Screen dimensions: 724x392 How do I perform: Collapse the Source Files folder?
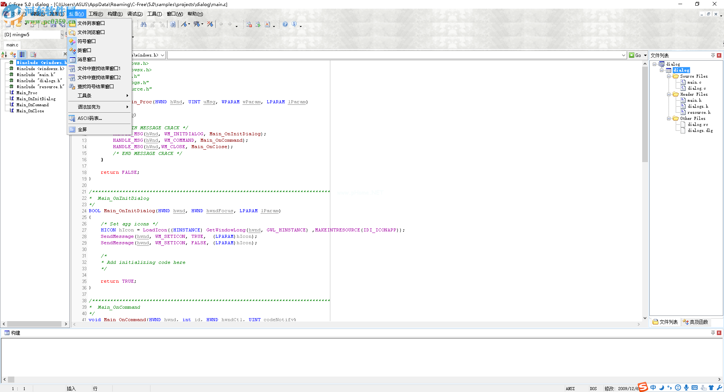point(669,77)
